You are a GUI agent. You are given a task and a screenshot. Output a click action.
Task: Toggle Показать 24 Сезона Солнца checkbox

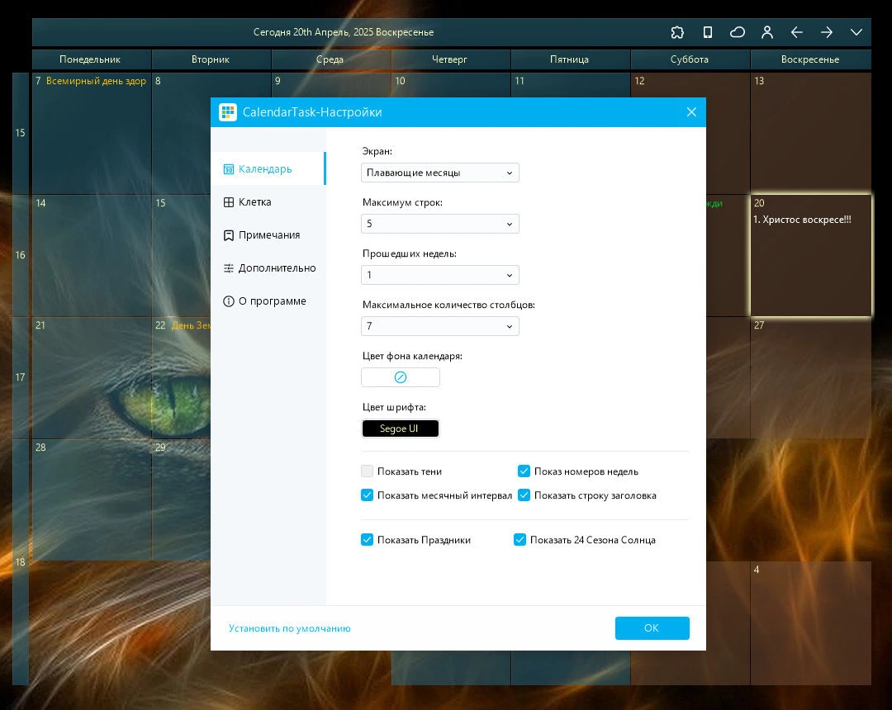tap(520, 539)
